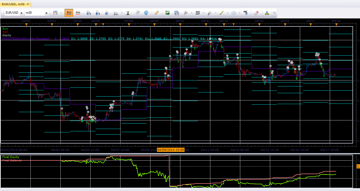Screen dimensions: 360x191
Task: Click the zoom out magnifier icon
Action: [98, 13]
